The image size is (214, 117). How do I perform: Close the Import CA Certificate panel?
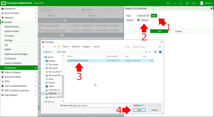pos(211,8)
